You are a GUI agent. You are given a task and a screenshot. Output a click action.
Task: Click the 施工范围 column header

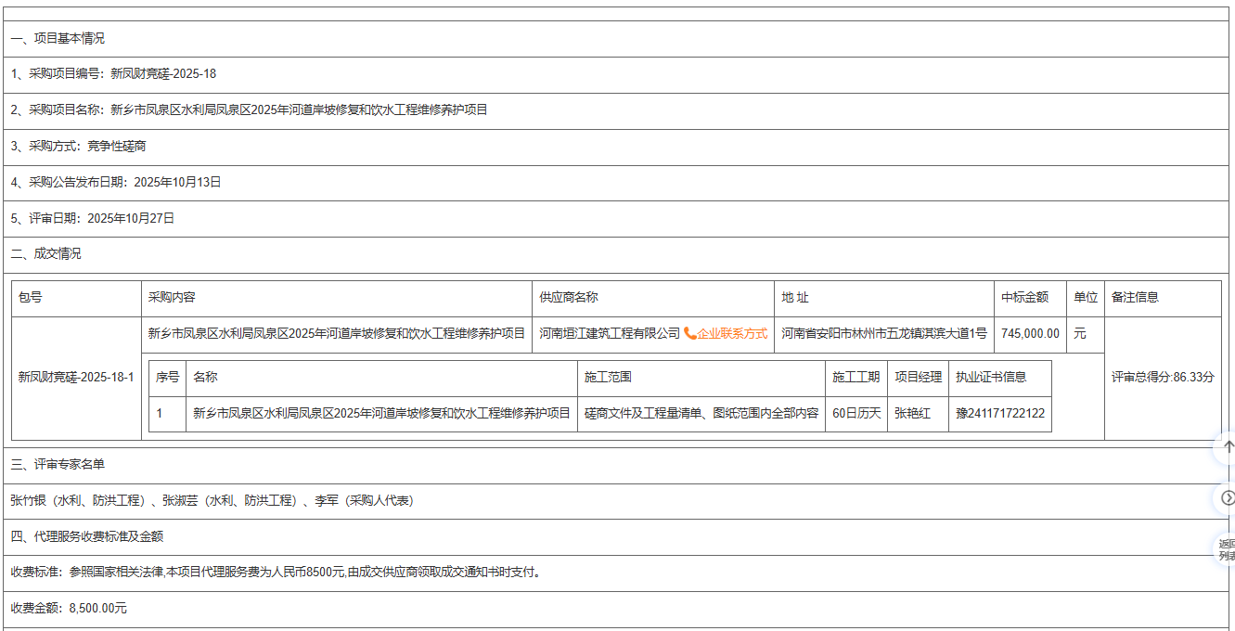(608, 378)
